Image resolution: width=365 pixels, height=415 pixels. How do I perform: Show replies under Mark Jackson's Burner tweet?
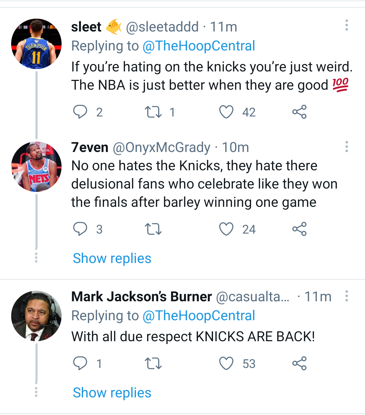click(112, 392)
